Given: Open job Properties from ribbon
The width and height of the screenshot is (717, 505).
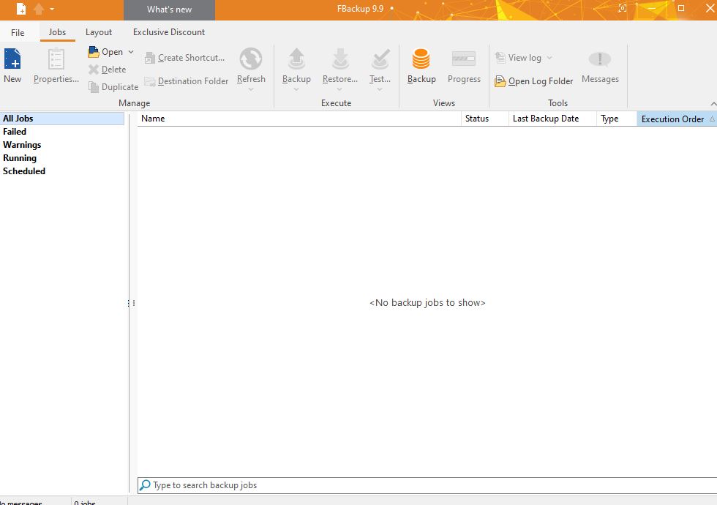Looking at the screenshot, I should coord(56,66).
